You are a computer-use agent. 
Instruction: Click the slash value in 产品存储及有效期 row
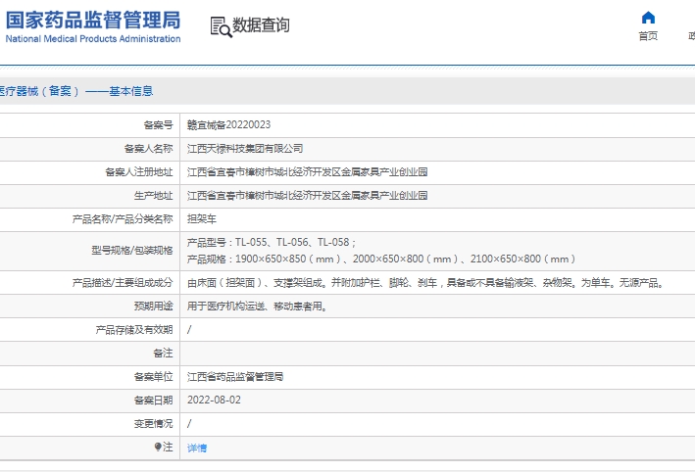pos(189,330)
